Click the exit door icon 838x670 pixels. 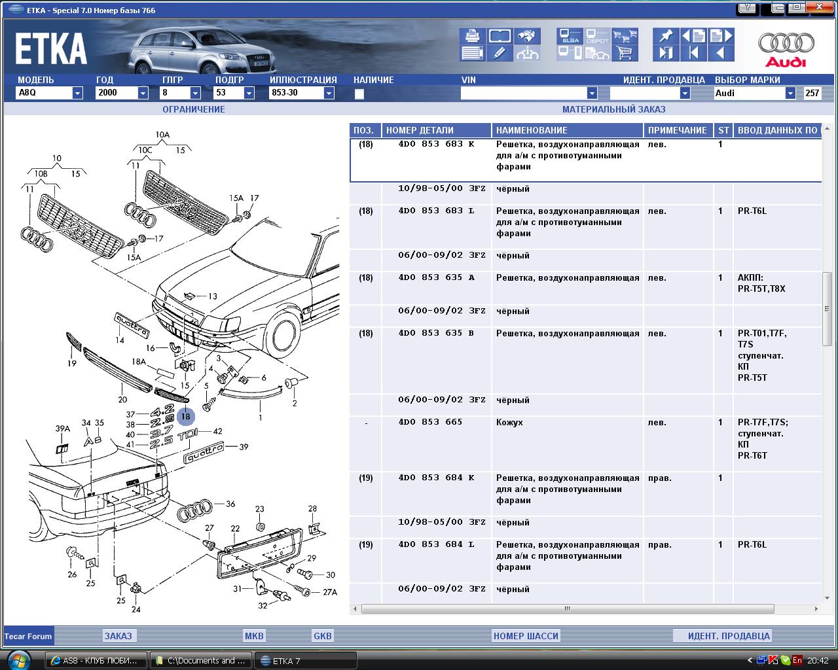[x=666, y=54]
